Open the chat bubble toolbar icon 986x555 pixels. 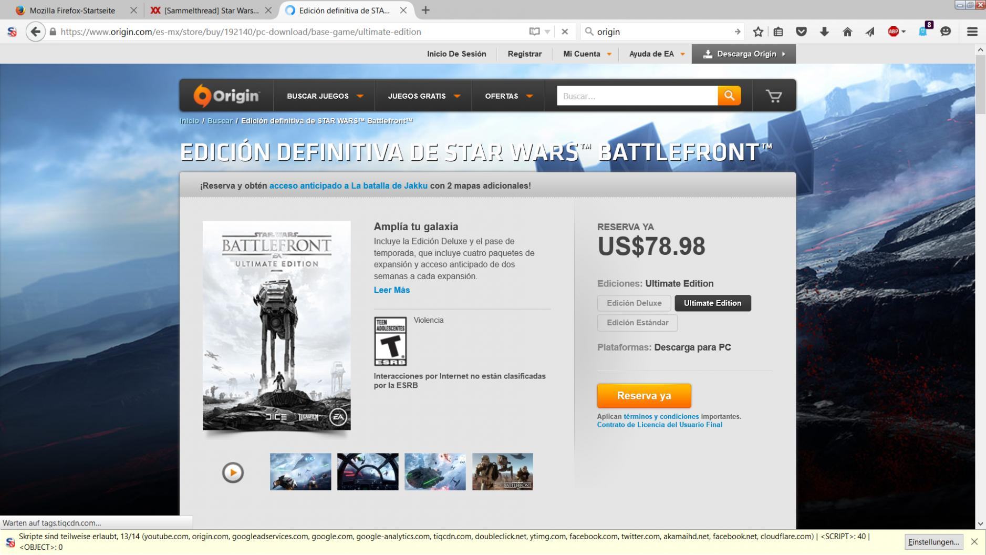946,32
